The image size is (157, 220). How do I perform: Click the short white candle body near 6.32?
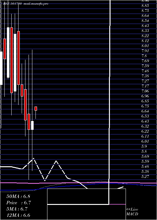coord(32,125)
